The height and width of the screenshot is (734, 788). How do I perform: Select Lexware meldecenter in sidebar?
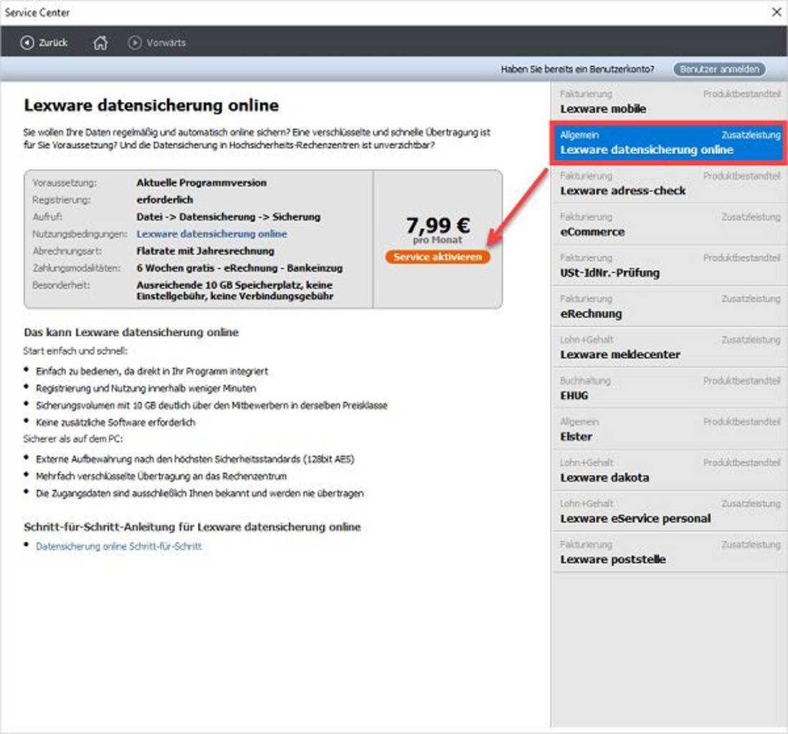[670, 348]
